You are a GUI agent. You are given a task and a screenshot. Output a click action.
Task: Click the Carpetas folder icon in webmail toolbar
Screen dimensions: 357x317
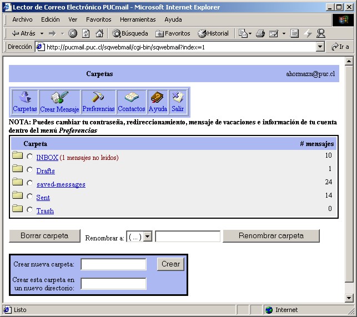click(25, 97)
